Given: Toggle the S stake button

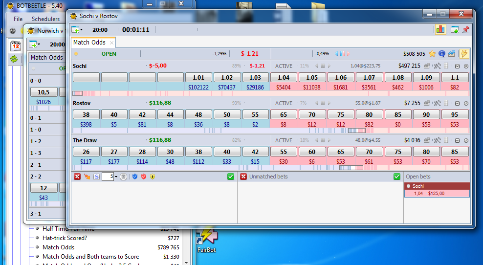Looking at the screenshot, I should (x=96, y=177).
